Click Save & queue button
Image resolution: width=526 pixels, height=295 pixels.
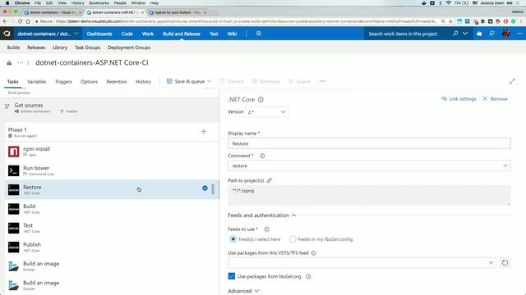click(186, 81)
